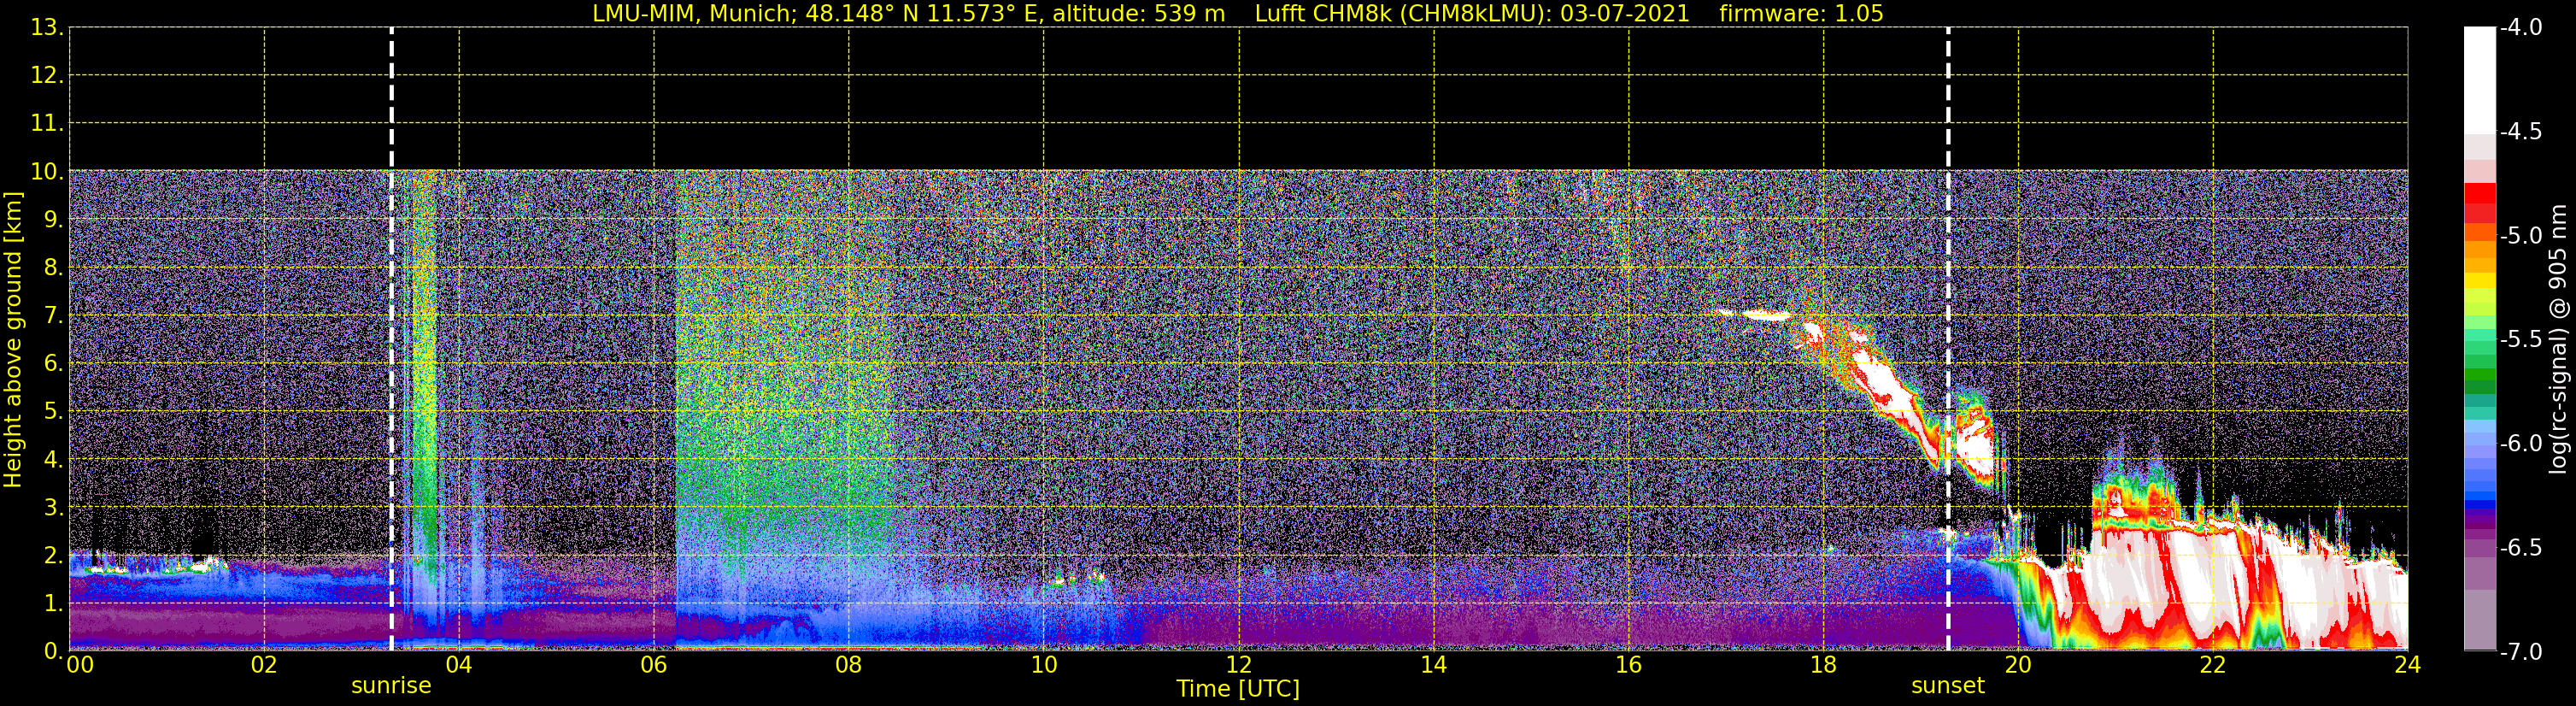2576x706 pixels.
Task: Click the '13.' height axis tick label
Action: (x=47, y=28)
